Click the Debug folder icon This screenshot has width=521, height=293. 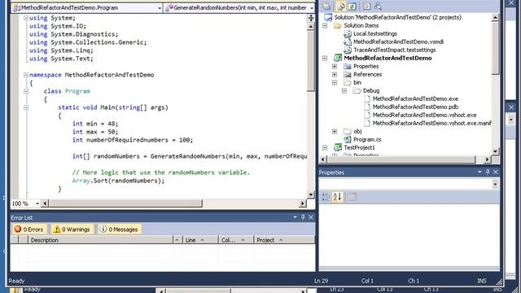357,90
